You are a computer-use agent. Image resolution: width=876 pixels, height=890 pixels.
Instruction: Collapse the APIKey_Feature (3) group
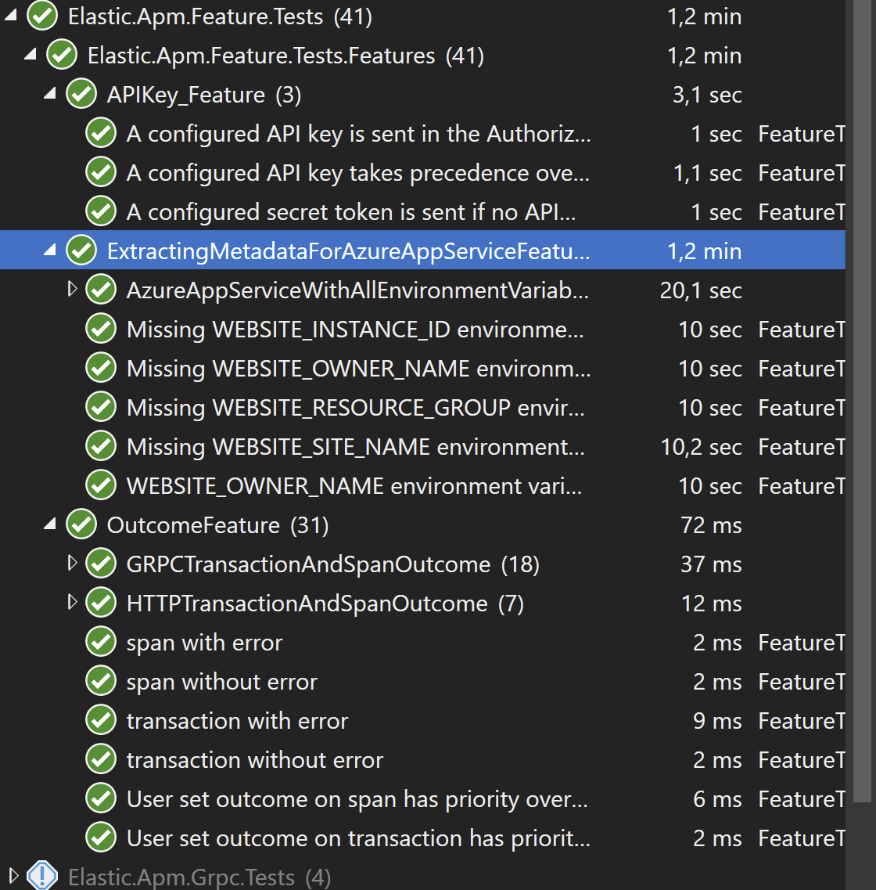50,94
